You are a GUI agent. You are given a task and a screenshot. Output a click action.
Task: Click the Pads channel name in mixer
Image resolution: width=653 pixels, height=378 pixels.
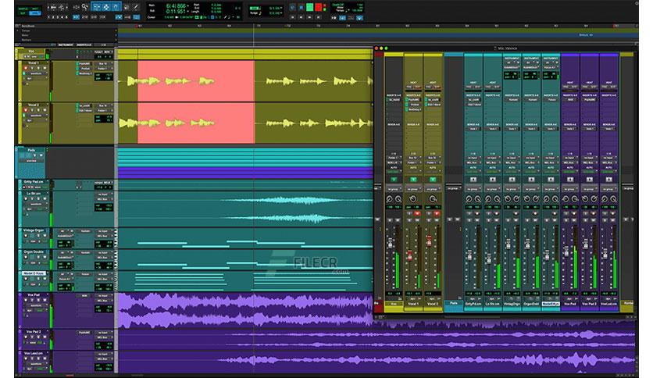tap(454, 302)
